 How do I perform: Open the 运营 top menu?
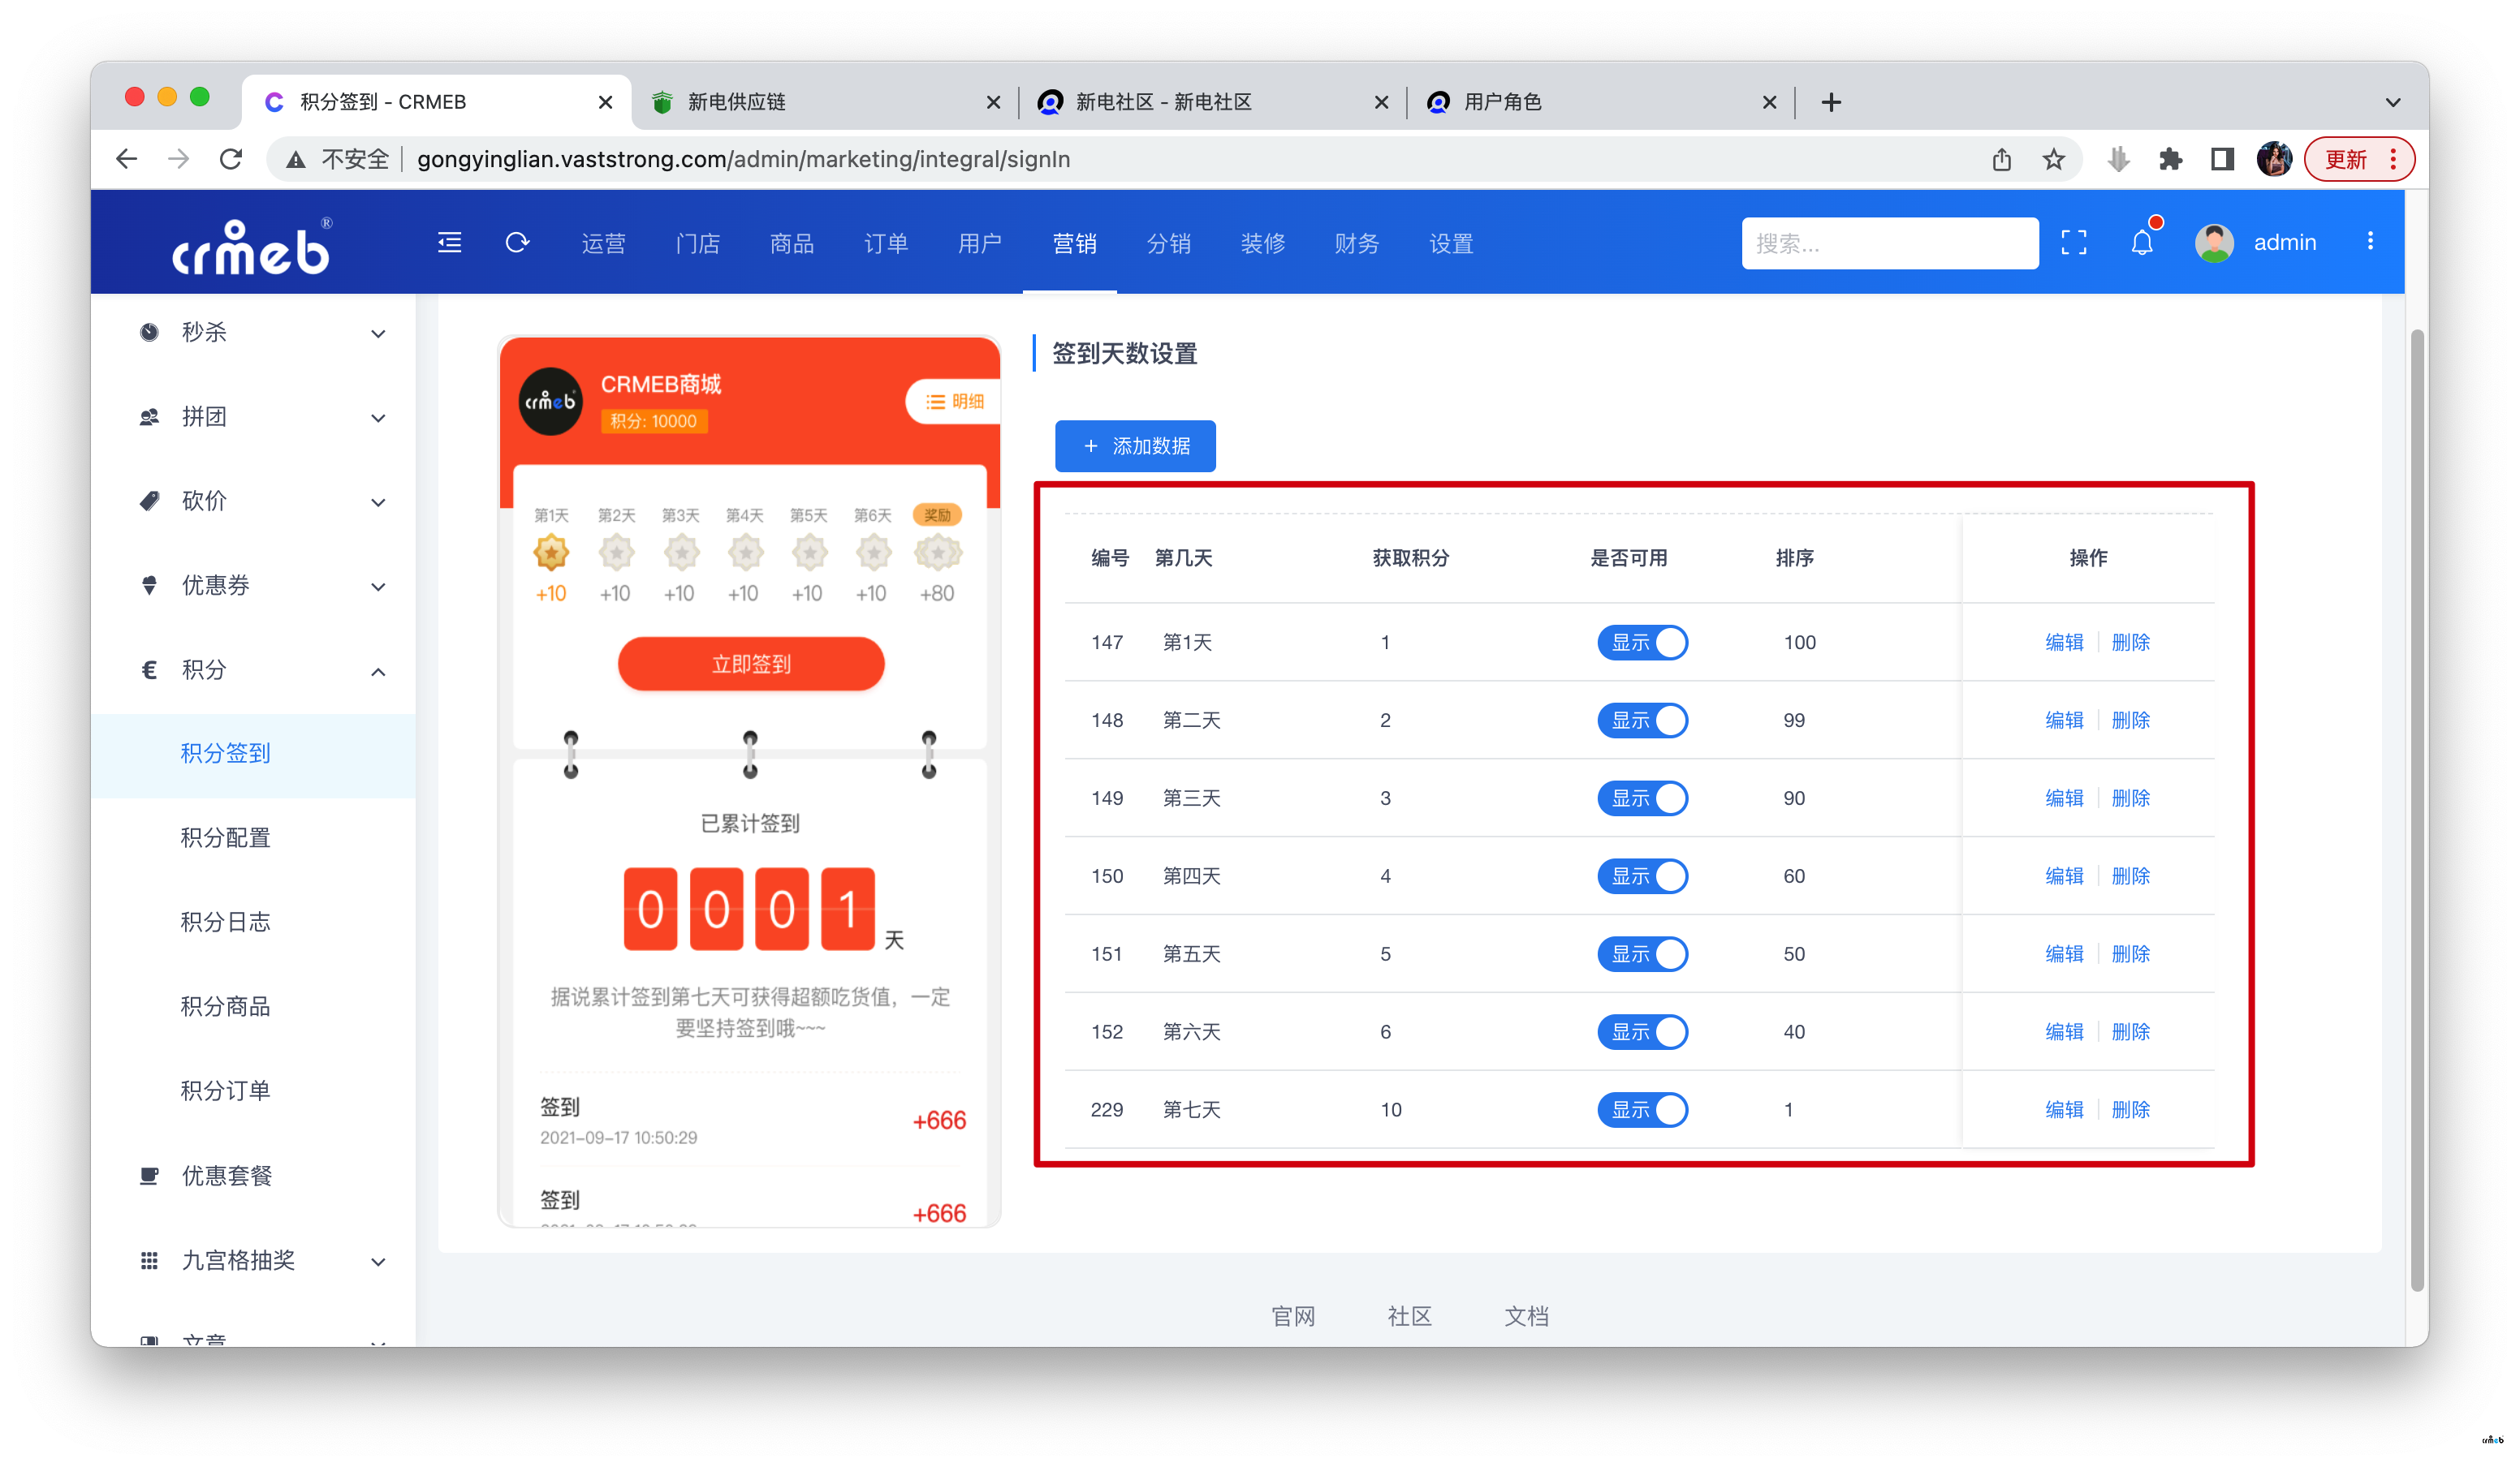[603, 243]
